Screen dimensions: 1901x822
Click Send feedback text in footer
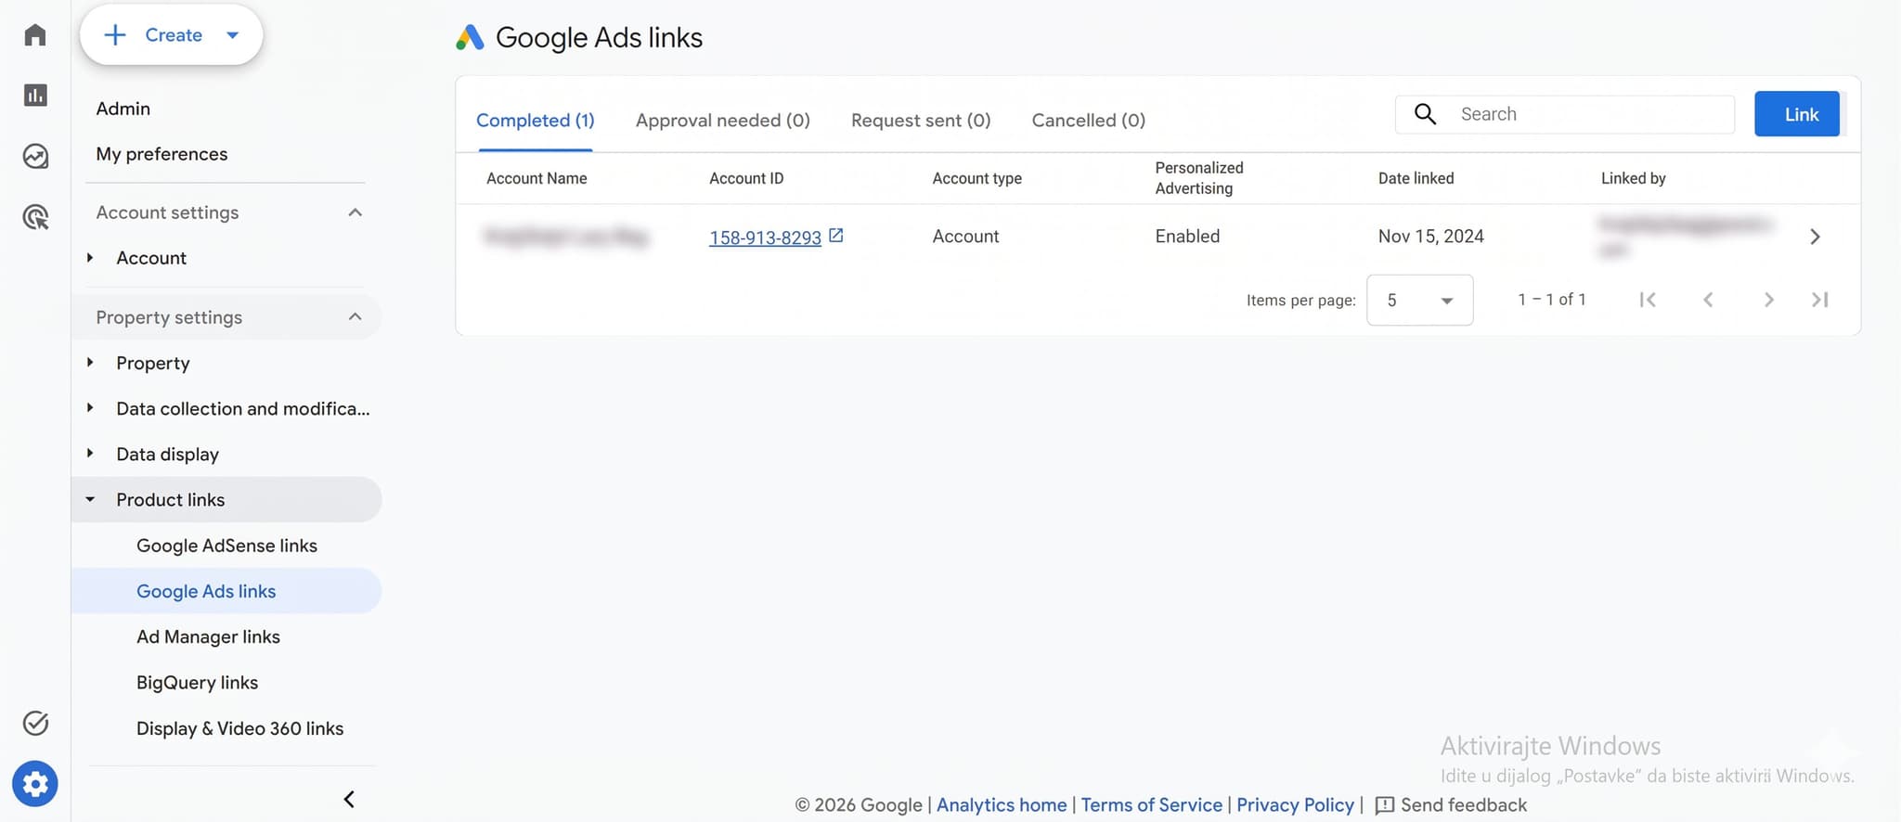point(1464,805)
